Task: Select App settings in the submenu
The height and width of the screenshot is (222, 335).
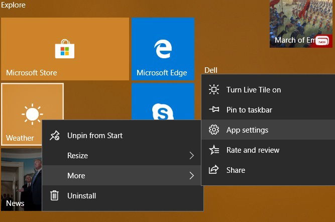Action: (x=268, y=130)
